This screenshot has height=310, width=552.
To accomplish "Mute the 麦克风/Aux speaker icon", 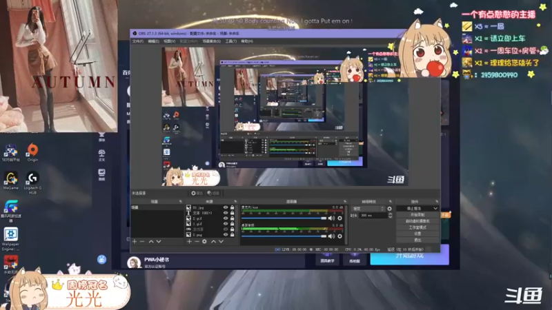I will click(x=331, y=218).
